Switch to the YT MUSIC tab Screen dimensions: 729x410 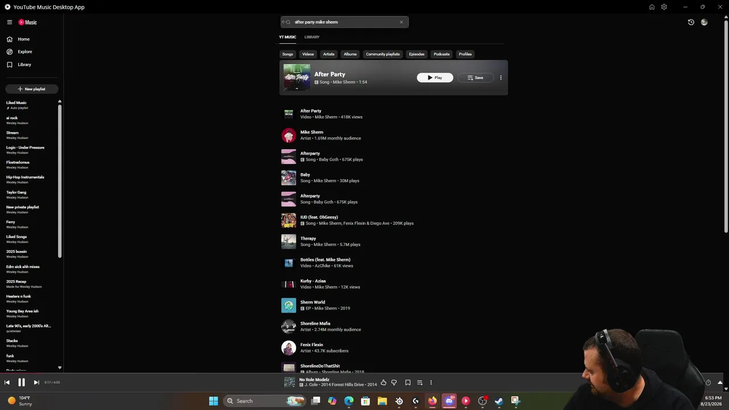click(x=288, y=37)
